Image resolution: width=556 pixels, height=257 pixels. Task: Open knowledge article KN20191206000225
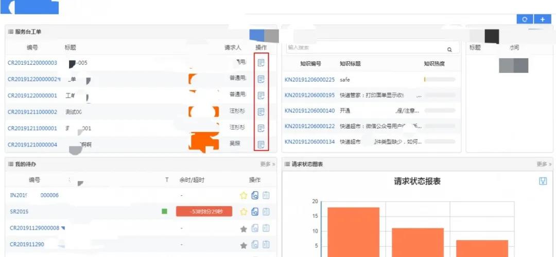coord(309,80)
